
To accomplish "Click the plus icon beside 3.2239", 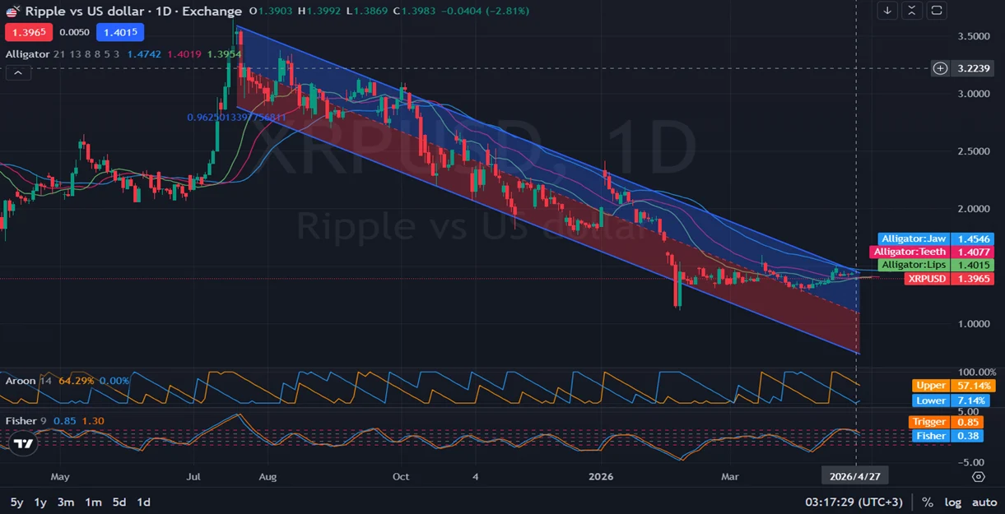I will click(940, 68).
